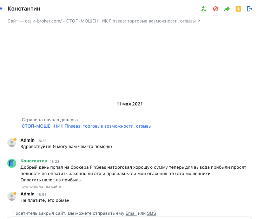Click the Email link
The image size is (263, 219).
coord(131,213)
